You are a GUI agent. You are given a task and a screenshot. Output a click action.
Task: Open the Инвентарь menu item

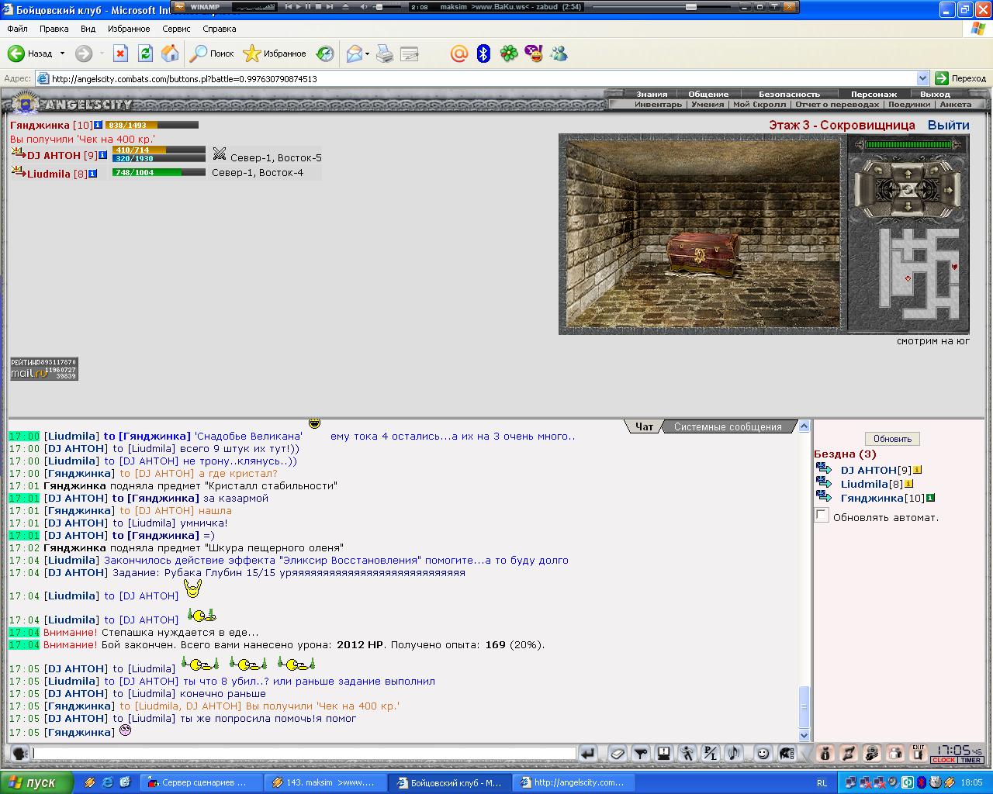coord(658,105)
